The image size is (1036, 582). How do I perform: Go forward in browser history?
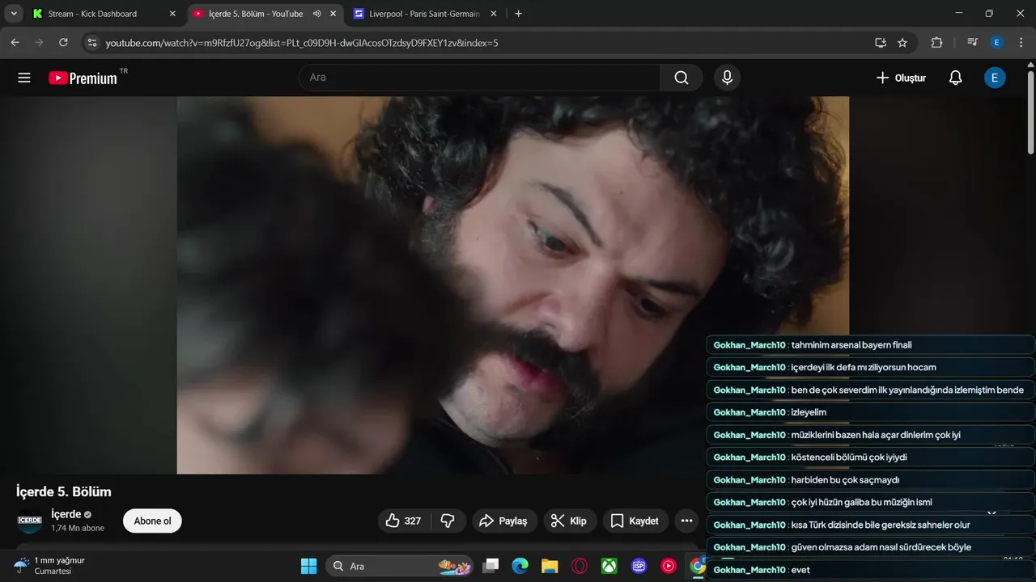coord(39,43)
